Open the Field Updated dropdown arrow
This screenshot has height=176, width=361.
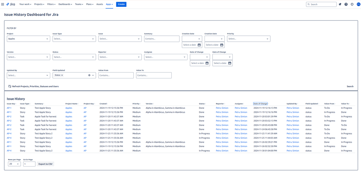[x=93, y=75]
